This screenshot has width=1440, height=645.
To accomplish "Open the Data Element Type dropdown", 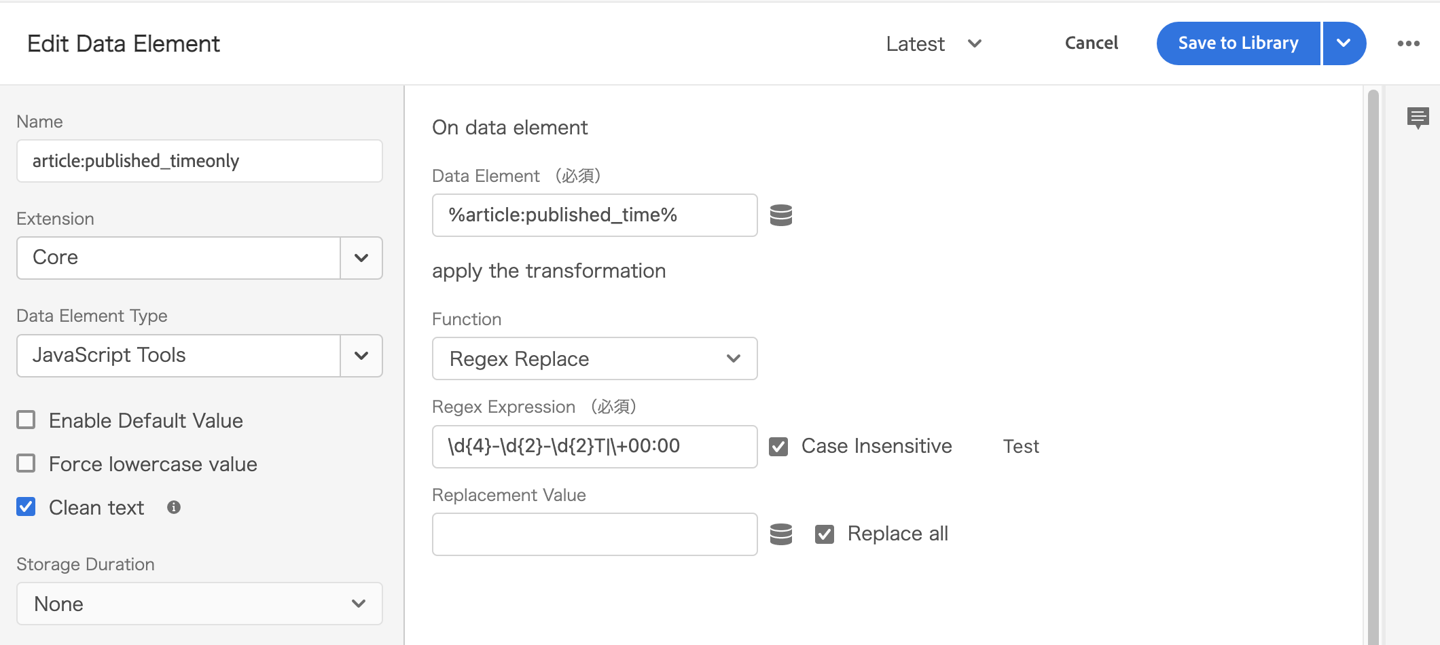I will 361,355.
